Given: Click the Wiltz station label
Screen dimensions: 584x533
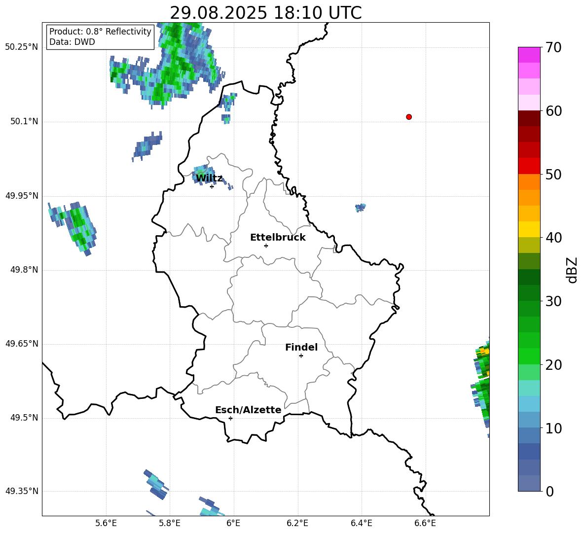Looking at the screenshot, I should tap(209, 178).
